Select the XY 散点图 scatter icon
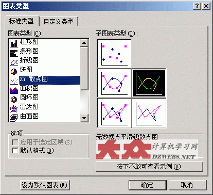The image size is (213, 195). tap(14, 80)
